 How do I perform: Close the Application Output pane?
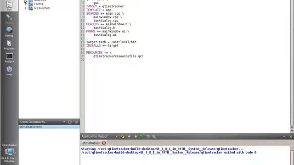coord(291,137)
